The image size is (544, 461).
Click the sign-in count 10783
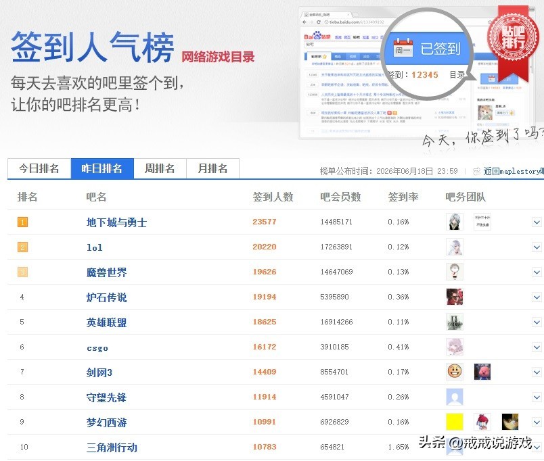pyautogui.click(x=265, y=447)
